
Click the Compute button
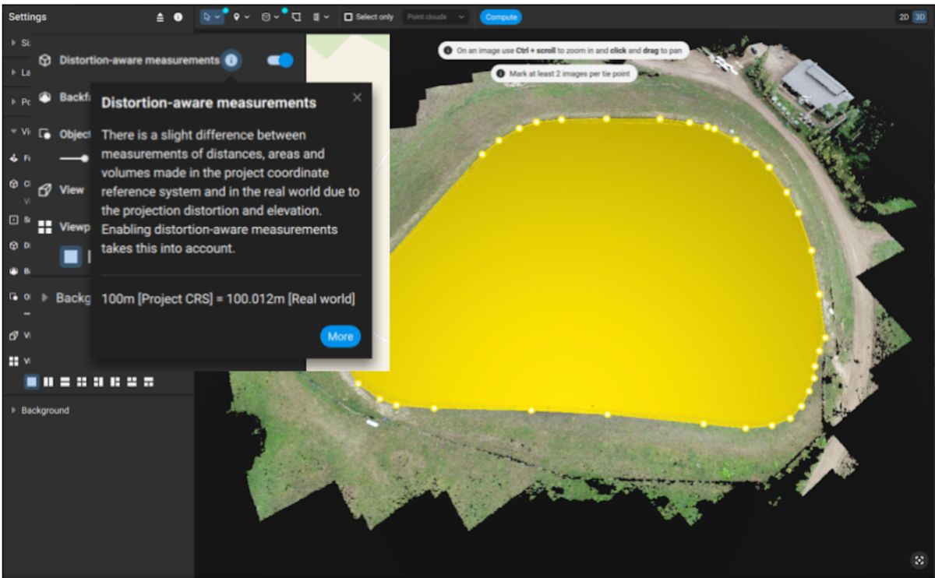(x=501, y=16)
